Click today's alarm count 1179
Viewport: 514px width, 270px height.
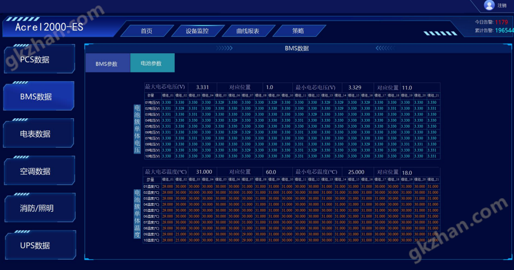501,22
